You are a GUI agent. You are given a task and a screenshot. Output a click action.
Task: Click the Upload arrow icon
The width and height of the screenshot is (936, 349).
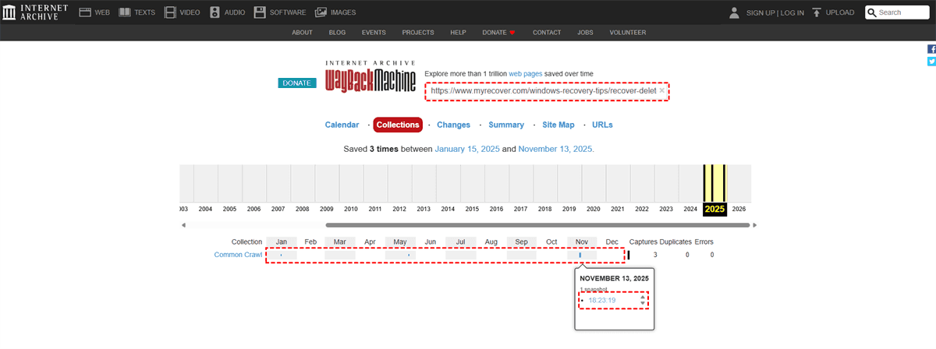point(817,12)
